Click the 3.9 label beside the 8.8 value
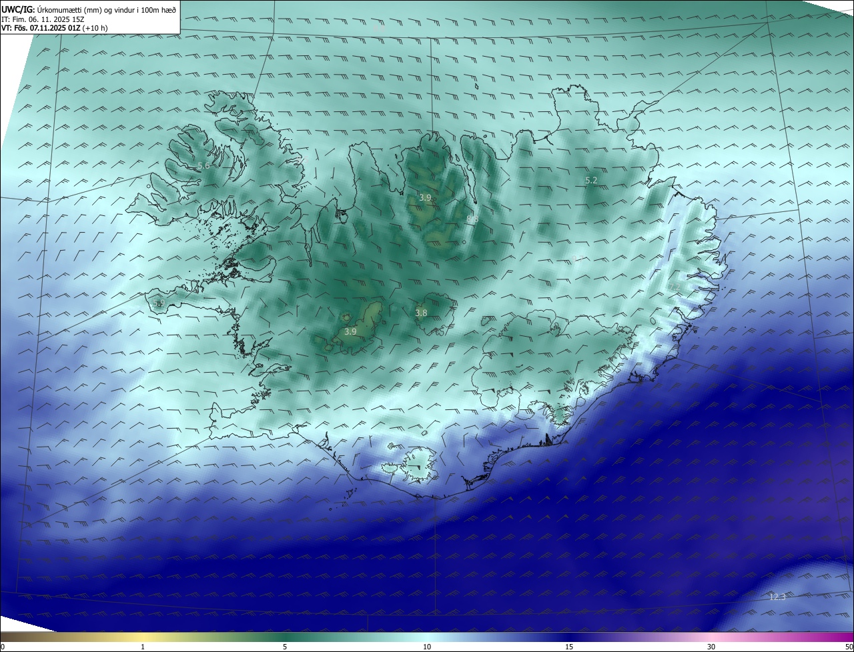 pos(425,198)
